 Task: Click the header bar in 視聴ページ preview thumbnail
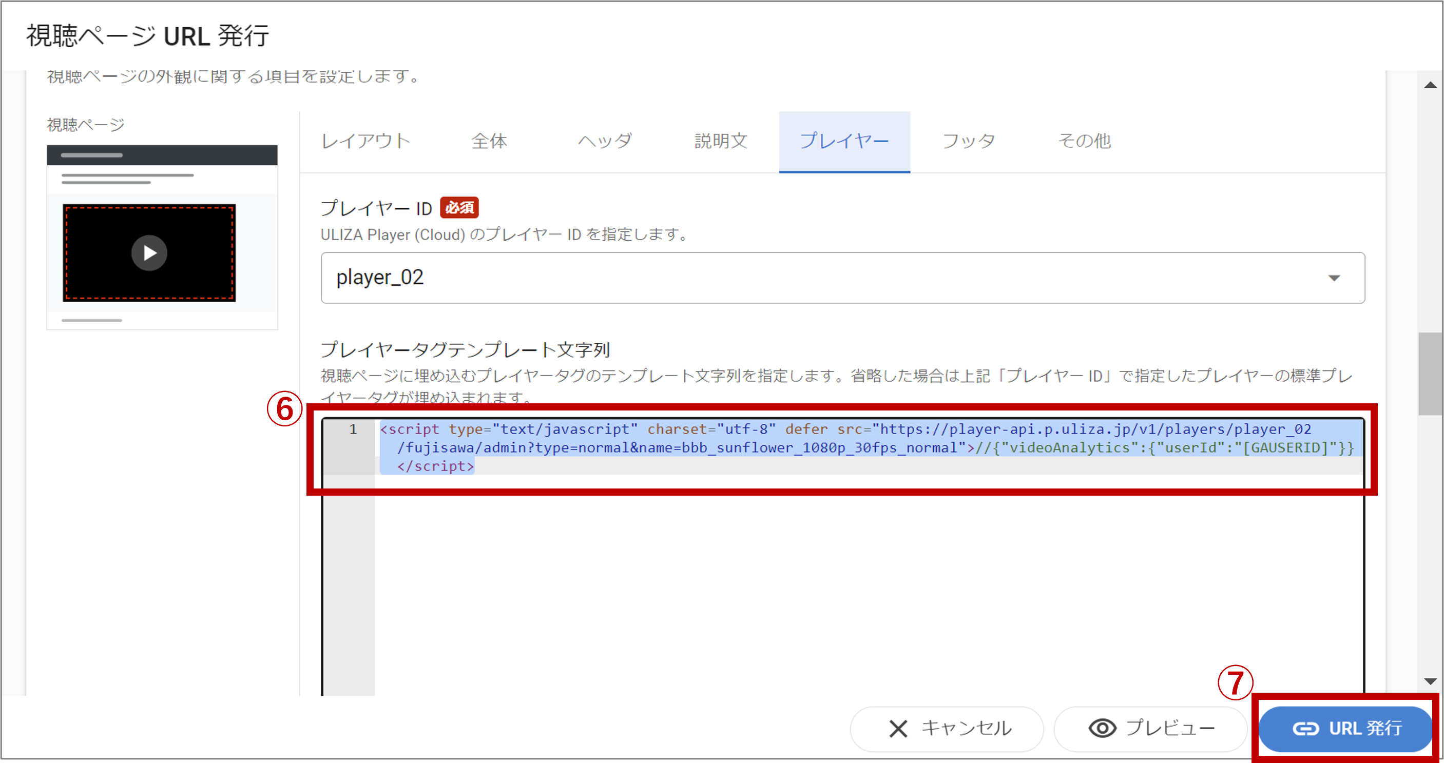(162, 155)
